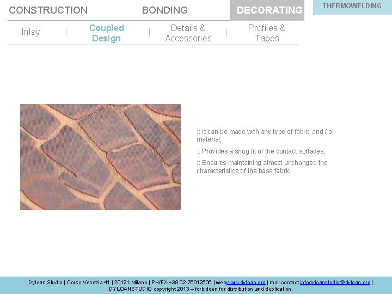Screen dimensions: 392x294
Task: Open the CONSTRUCTION section tab
Action: [48, 10]
